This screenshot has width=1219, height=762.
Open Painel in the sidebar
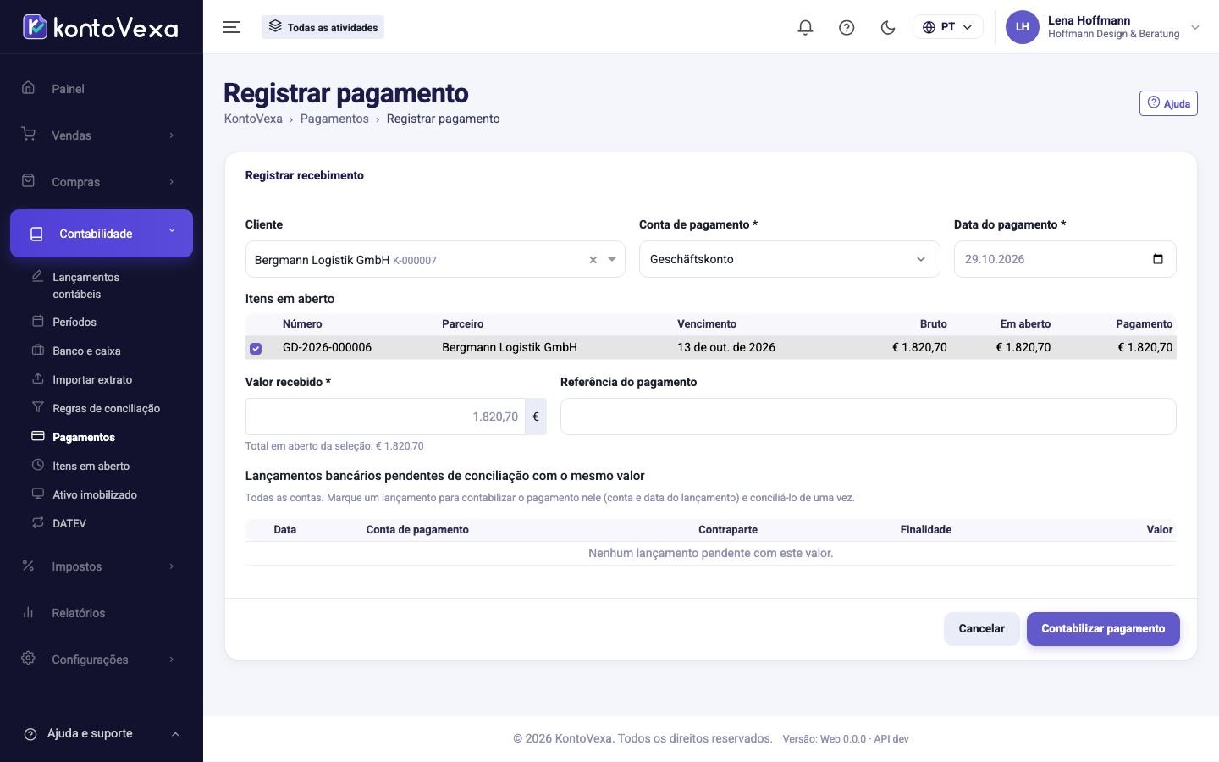pyautogui.click(x=68, y=89)
